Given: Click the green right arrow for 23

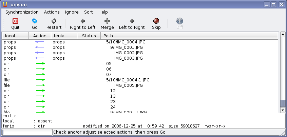Looking at the screenshot, I should (40, 101).
